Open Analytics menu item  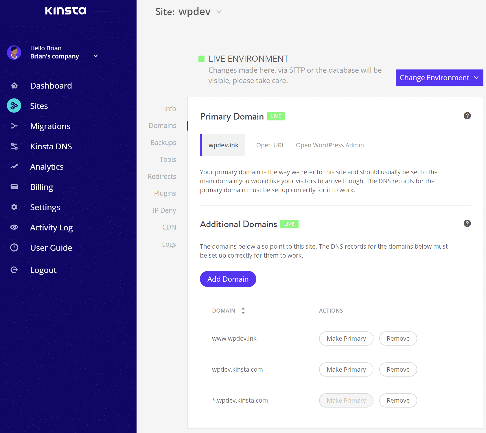[47, 167]
